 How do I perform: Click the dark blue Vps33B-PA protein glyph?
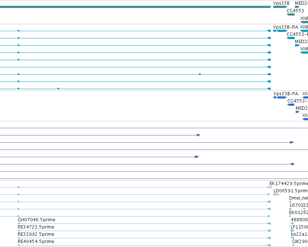click(x=280, y=97)
